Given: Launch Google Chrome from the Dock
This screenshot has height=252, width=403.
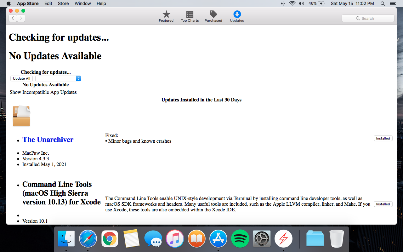Looking at the screenshot, I should [x=110, y=238].
